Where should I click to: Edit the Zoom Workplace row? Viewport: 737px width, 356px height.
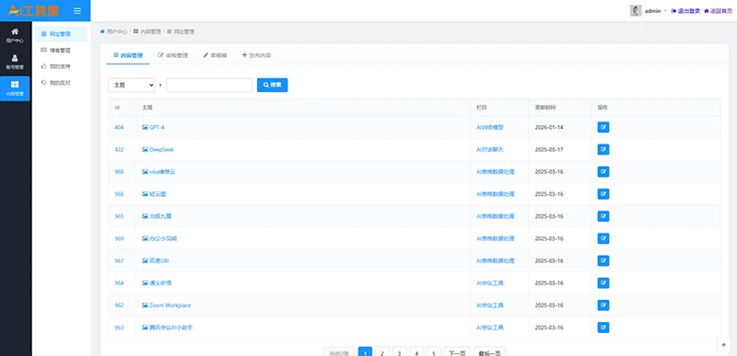[603, 305]
